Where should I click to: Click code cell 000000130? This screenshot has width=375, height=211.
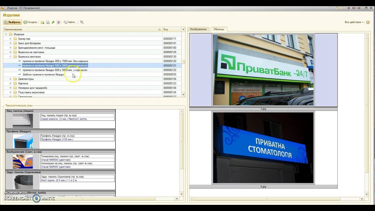tap(172, 57)
